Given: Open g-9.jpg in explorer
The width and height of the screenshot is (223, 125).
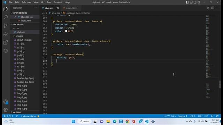Looking at the screenshot, I should click(21, 74).
